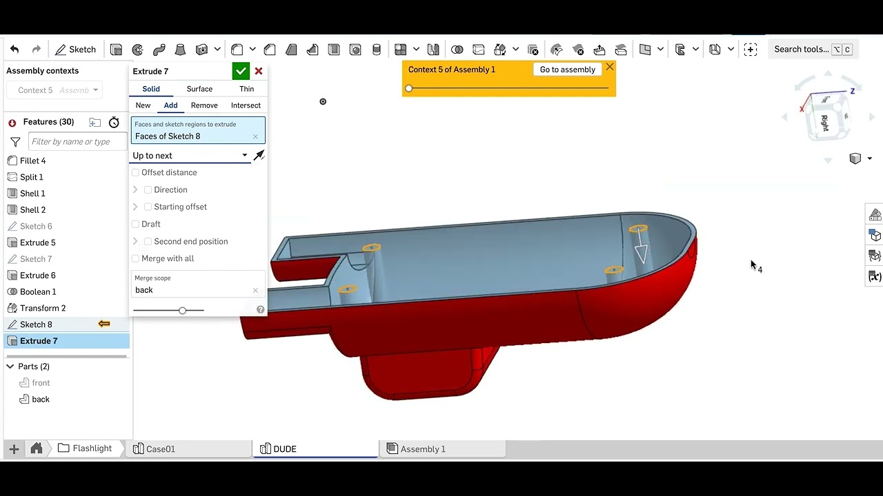
Task: Enable the Direction checkbox
Action: [148, 189]
